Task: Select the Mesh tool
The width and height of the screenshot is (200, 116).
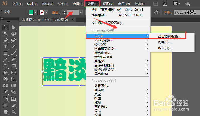Action: point(6,86)
